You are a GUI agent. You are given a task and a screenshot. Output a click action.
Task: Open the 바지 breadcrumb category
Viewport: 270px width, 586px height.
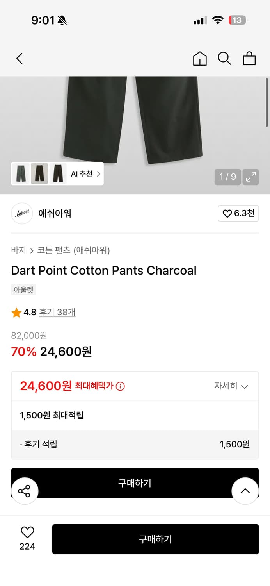point(17,250)
